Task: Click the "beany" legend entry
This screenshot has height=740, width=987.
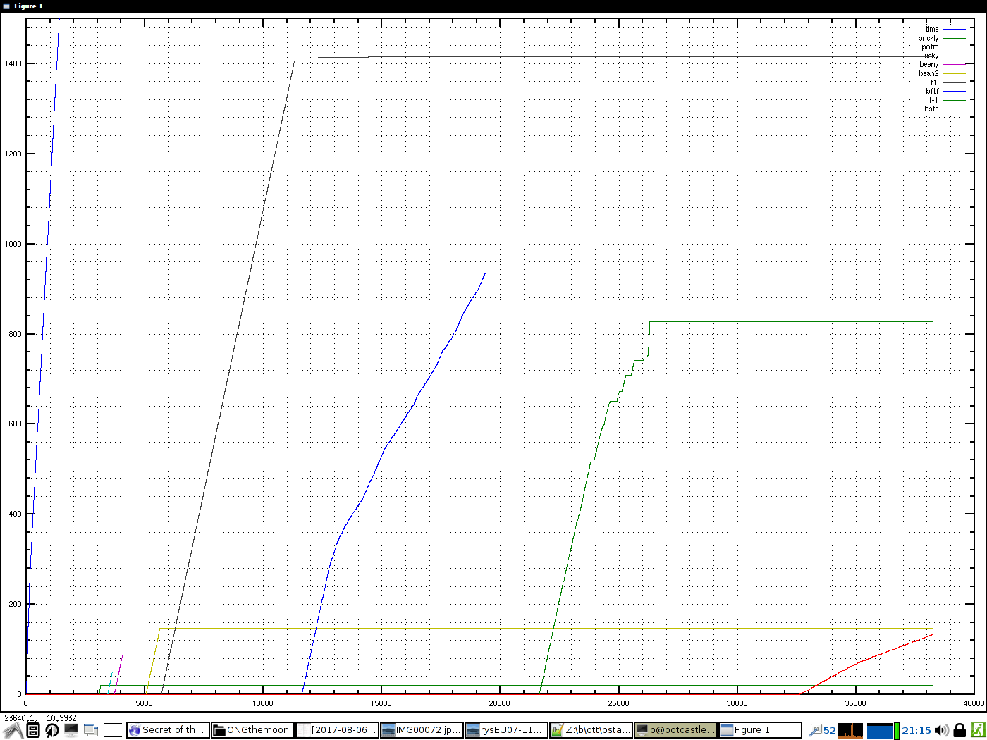Action: [x=929, y=65]
